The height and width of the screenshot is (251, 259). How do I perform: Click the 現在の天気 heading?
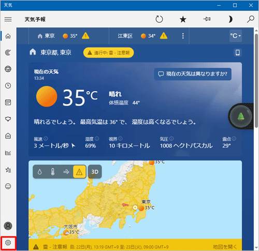tap(46, 72)
